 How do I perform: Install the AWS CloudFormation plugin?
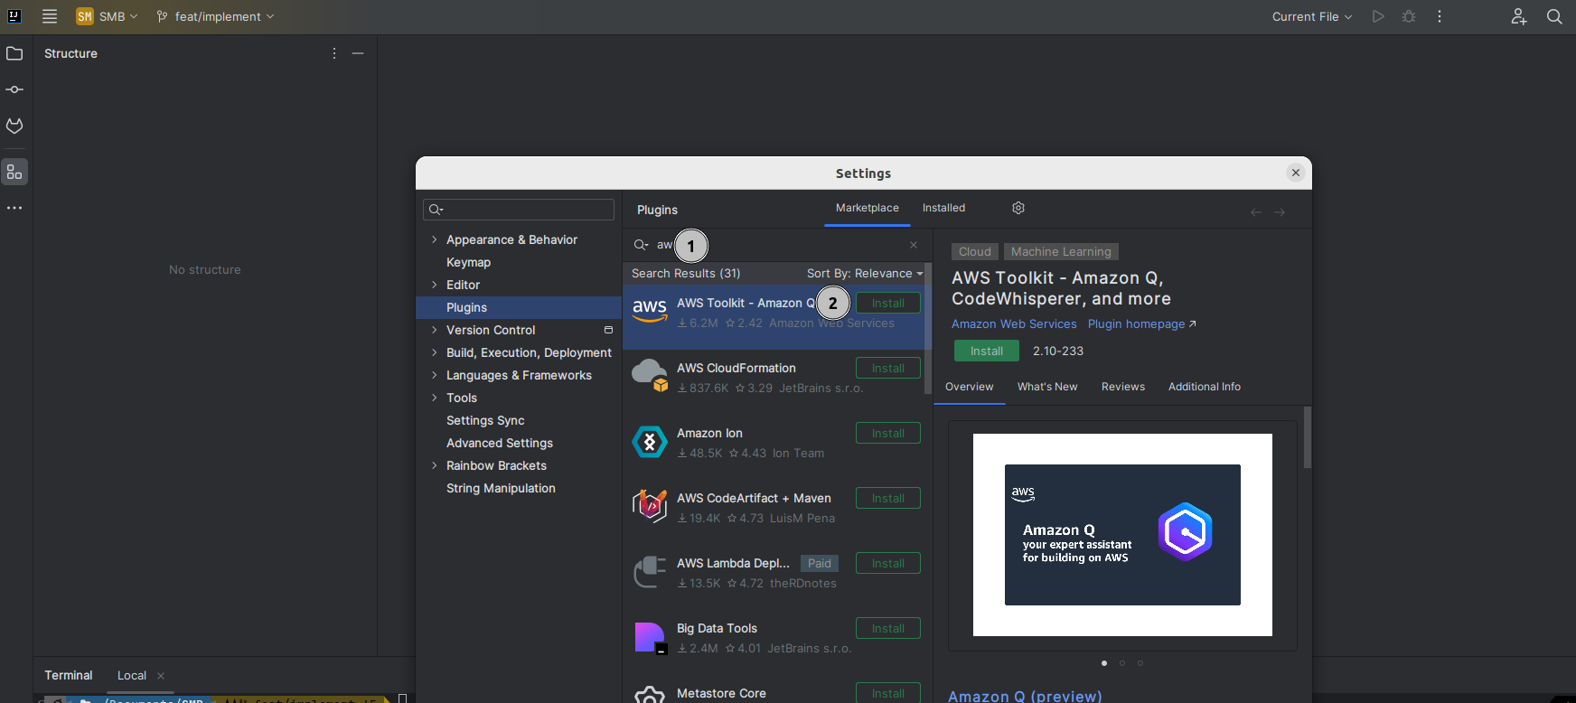click(x=887, y=368)
